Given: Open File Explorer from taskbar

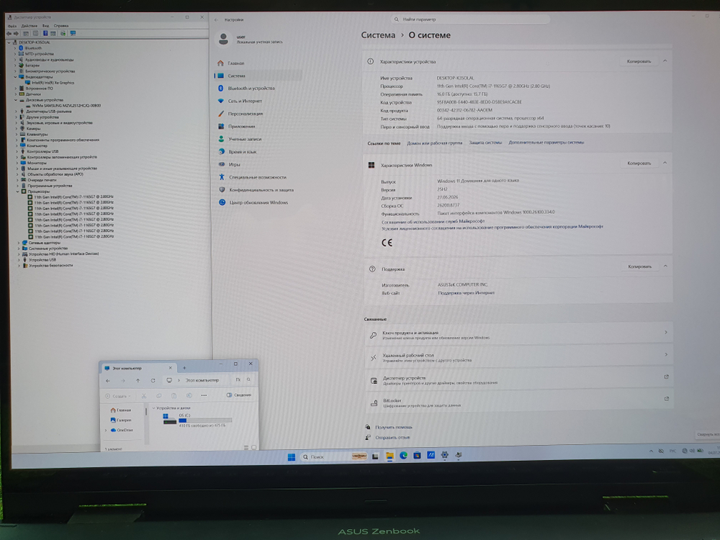Looking at the screenshot, I should pos(390,456).
